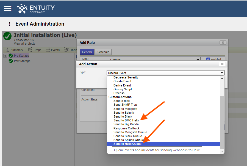This screenshot has height=166, width=247.
Task: Choose Create Event from the list
Action: (122, 81)
